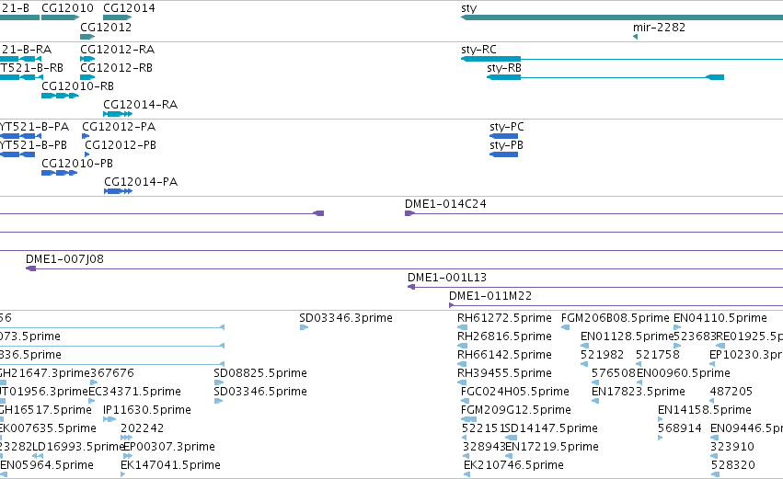This screenshot has height=479, width=783.
Task: Click the DME1-007J08 BAC end marker
Action: [31, 268]
